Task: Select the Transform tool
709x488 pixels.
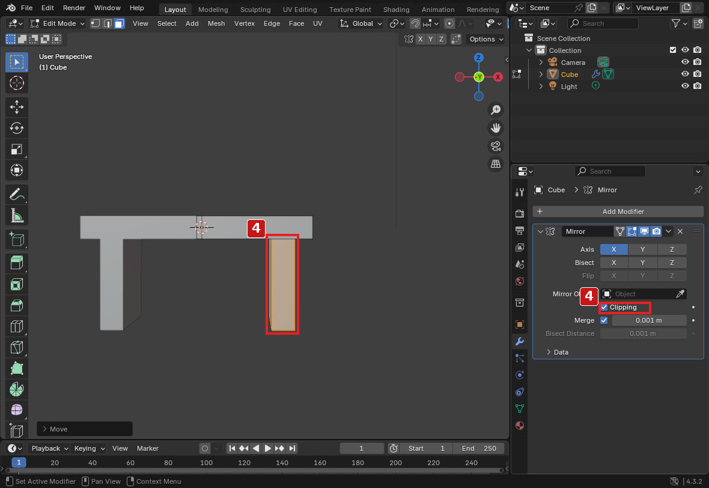Action: point(17,170)
